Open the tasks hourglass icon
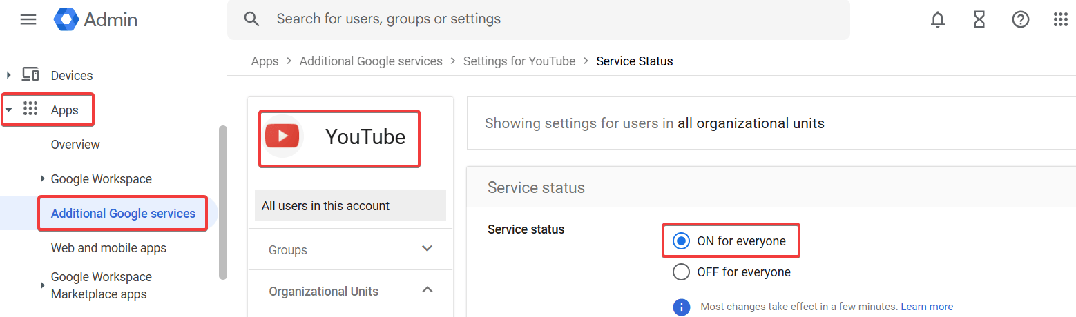The image size is (1076, 317). point(979,20)
